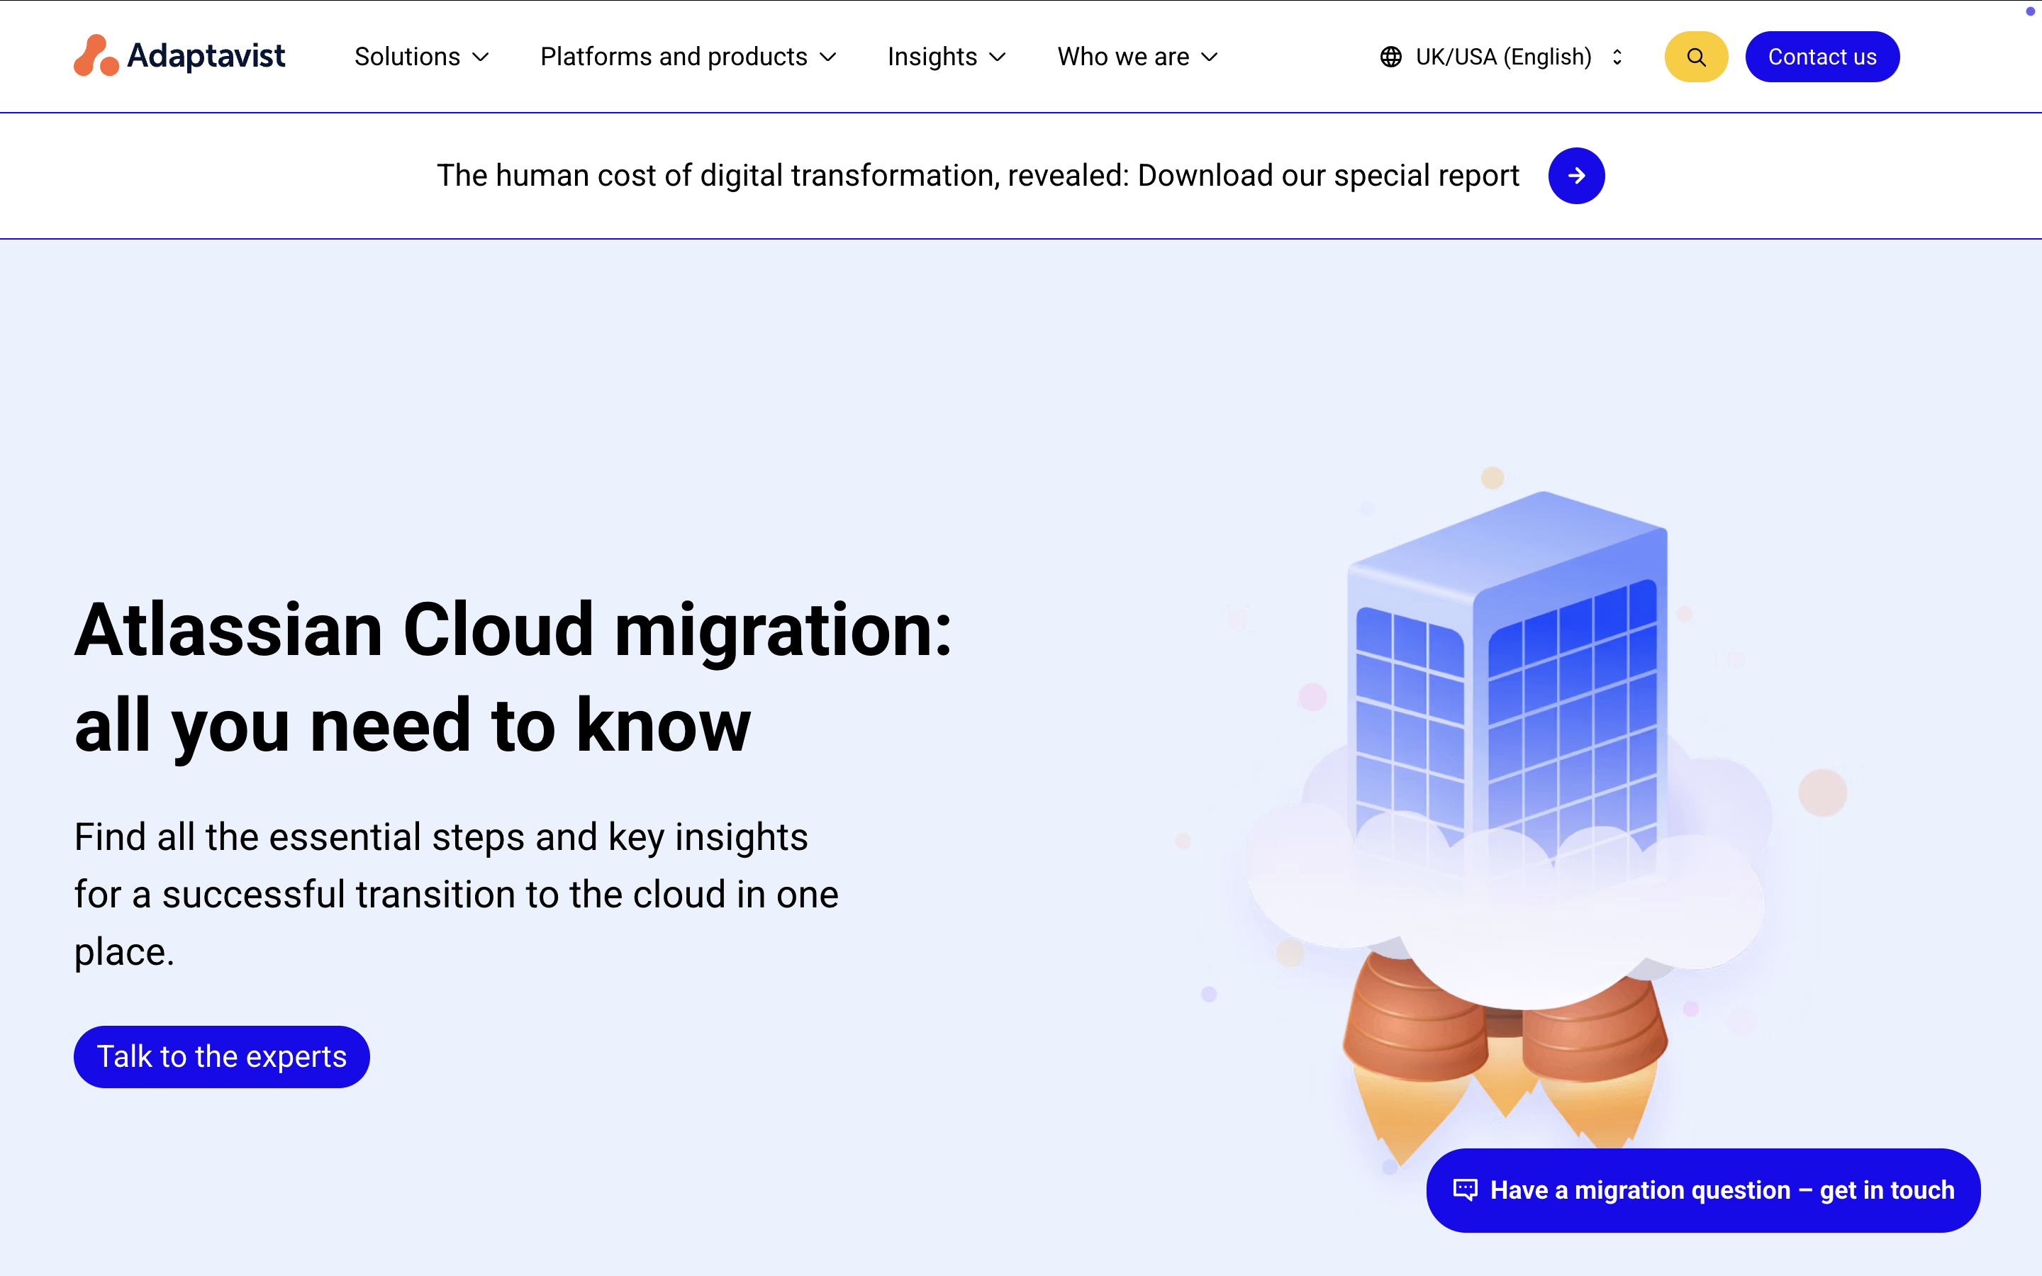Open the Insights menu item
The height and width of the screenshot is (1276, 2042).
point(932,57)
